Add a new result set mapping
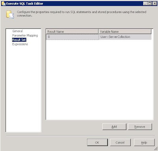158x151 pixels. [114, 127]
